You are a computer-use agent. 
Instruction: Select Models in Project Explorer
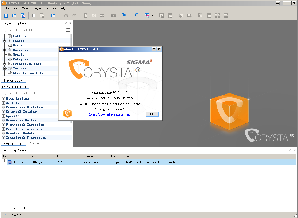[18, 54]
